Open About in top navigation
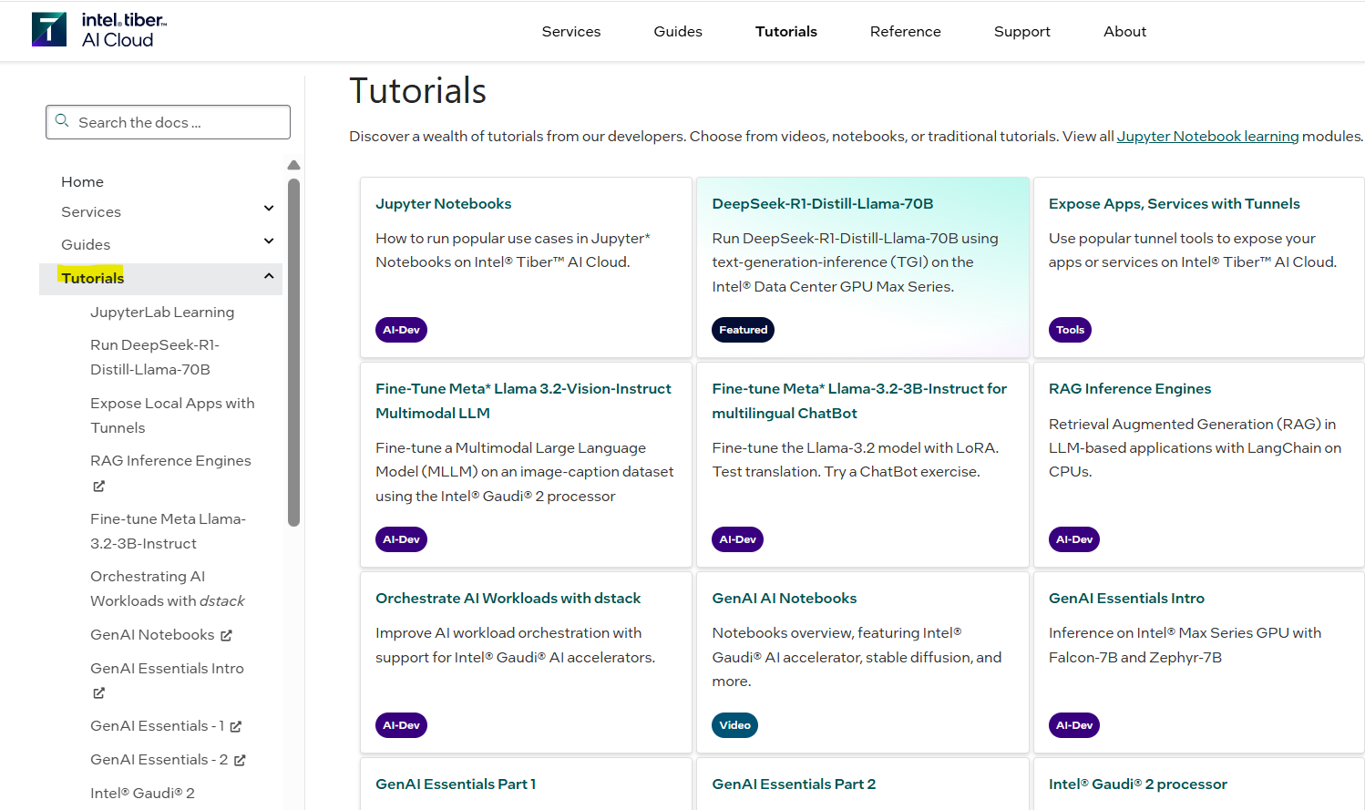 point(1125,31)
